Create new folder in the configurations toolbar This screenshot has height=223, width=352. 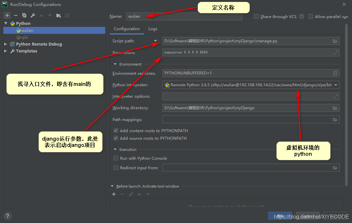pyautogui.click(x=59, y=15)
